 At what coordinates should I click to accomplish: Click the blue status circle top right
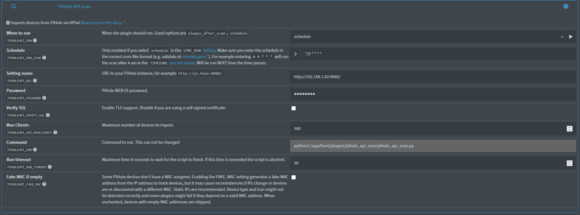click(566, 6)
